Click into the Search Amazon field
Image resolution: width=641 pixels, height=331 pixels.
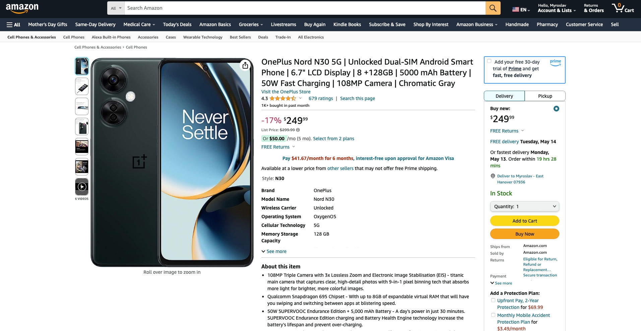[x=305, y=8]
